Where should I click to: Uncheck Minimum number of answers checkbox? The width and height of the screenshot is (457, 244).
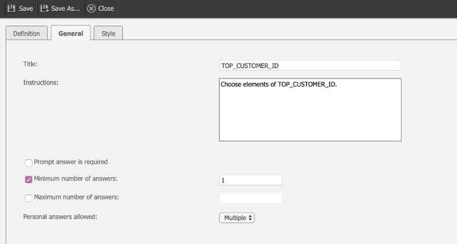[x=29, y=179]
